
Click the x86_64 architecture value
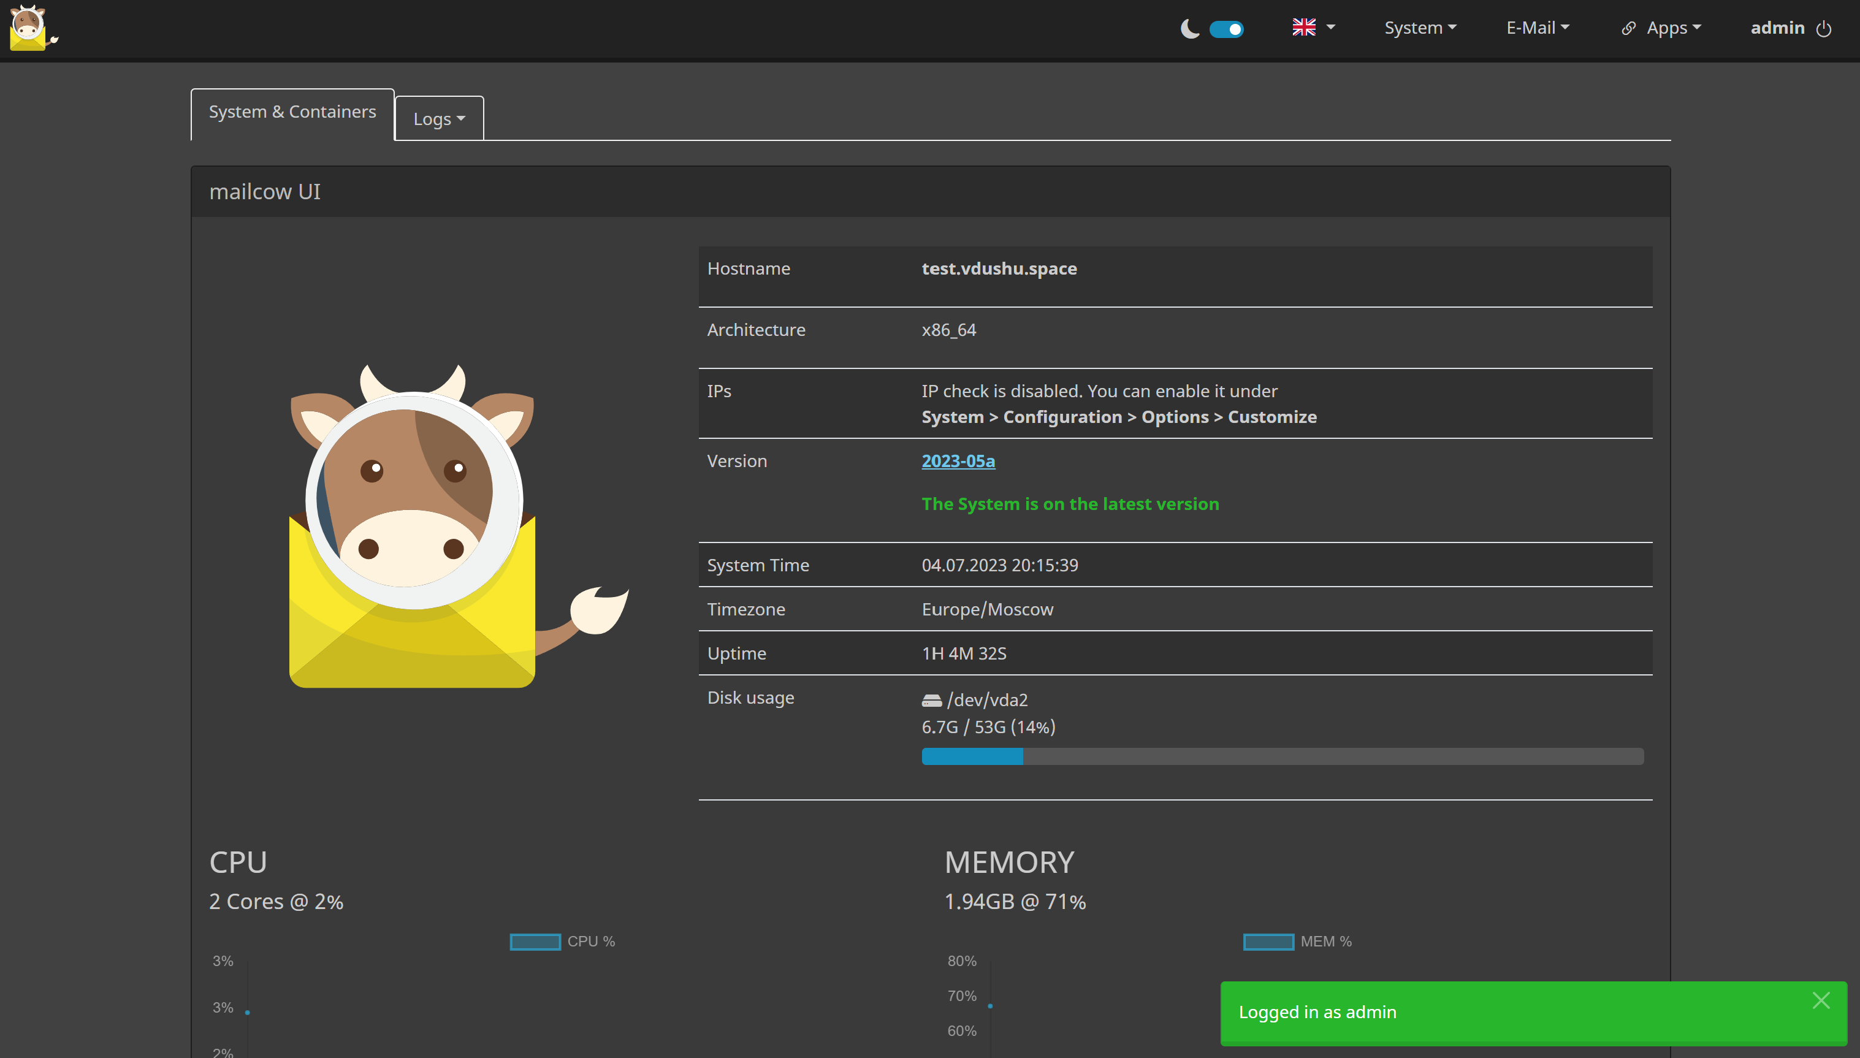tap(949, 330)
